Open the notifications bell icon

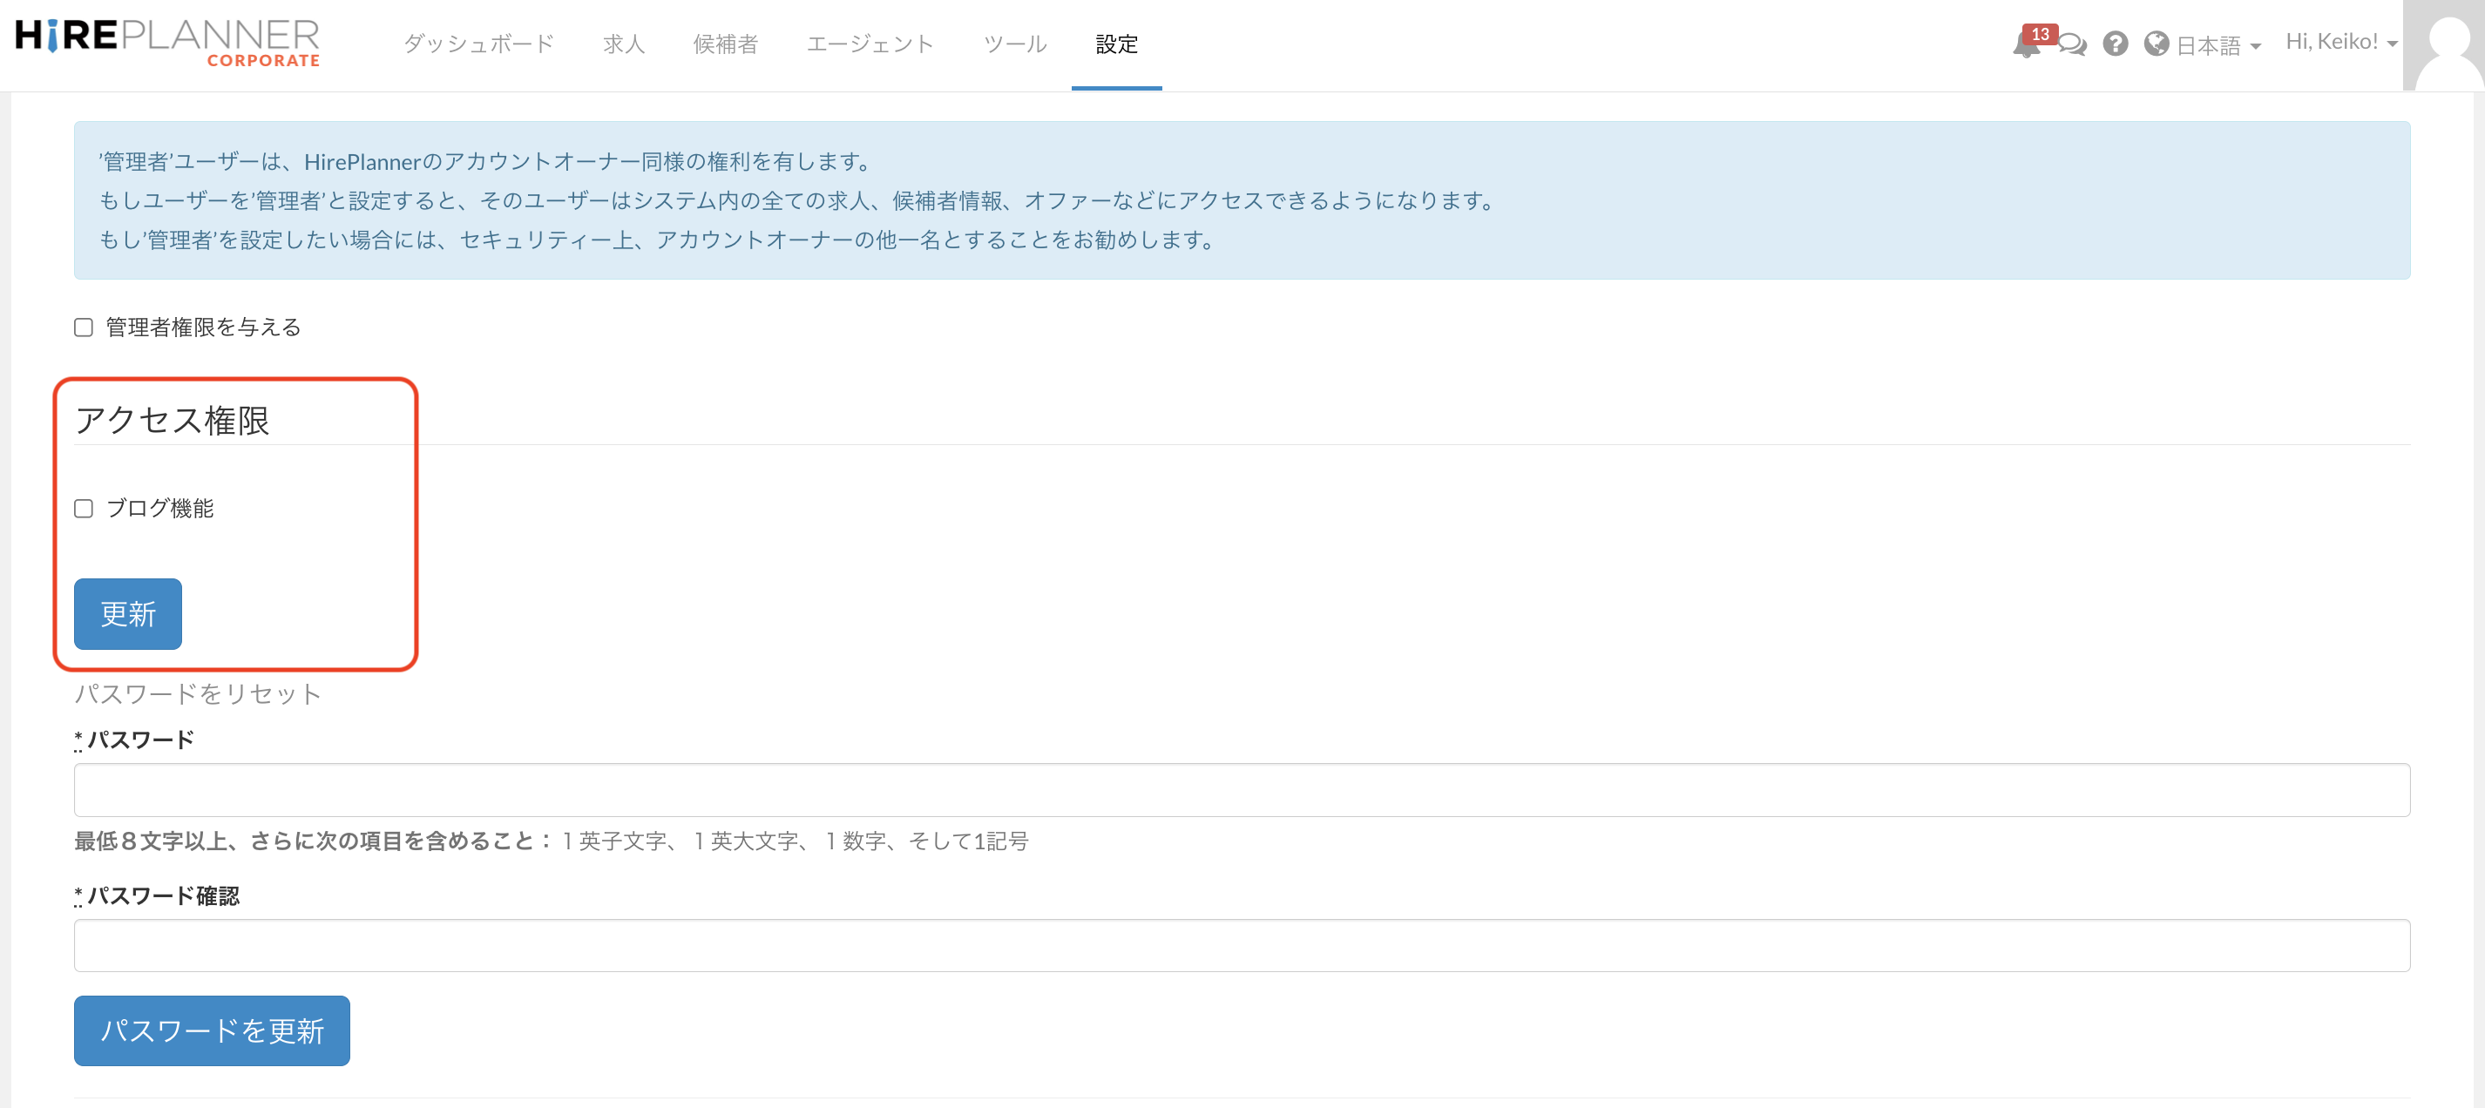coord(2026,46)
